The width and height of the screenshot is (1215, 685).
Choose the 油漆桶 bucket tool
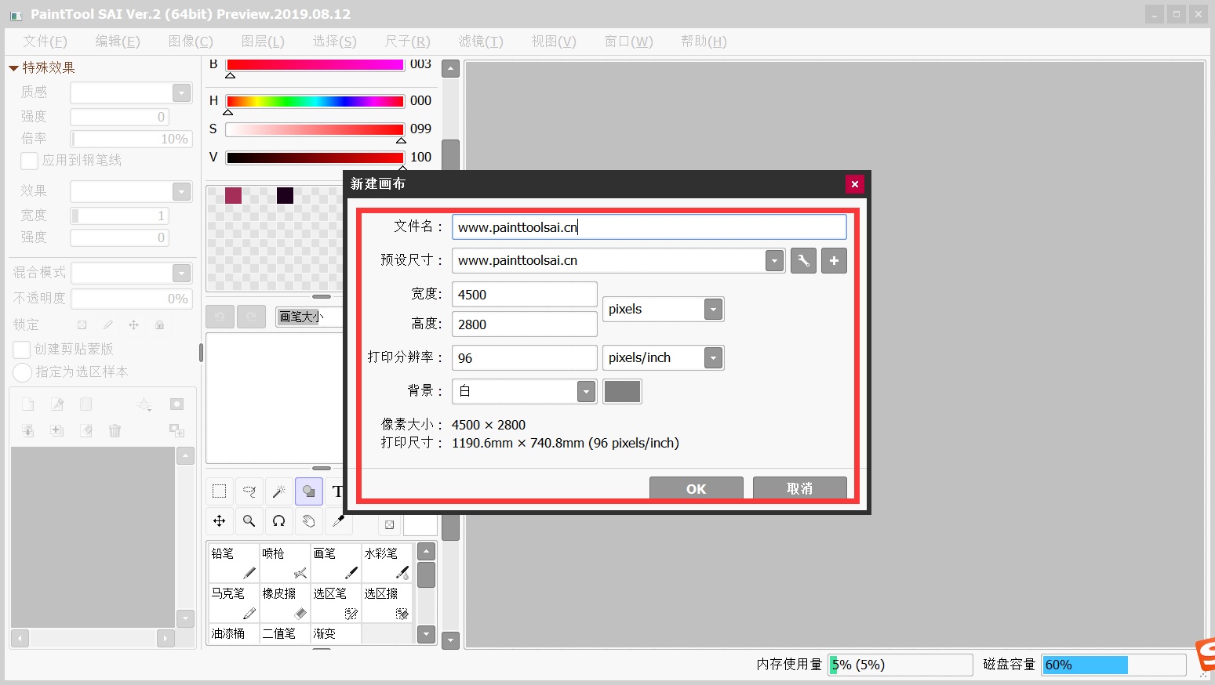(x=234, y=633)
